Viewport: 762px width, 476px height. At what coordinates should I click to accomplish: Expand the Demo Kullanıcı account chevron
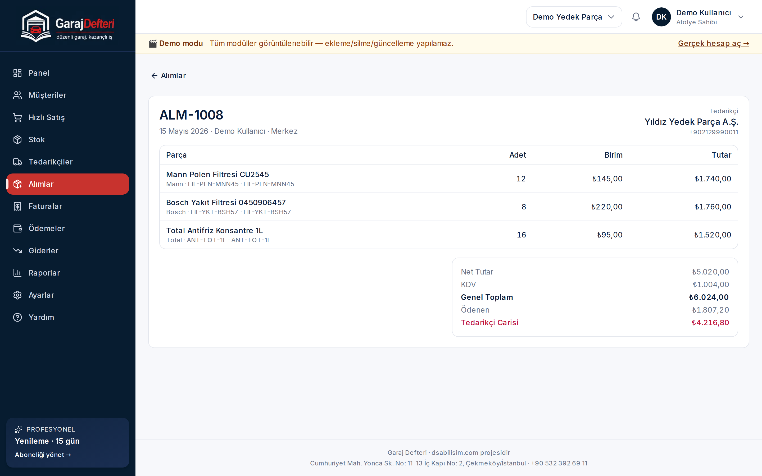[741, 17]
